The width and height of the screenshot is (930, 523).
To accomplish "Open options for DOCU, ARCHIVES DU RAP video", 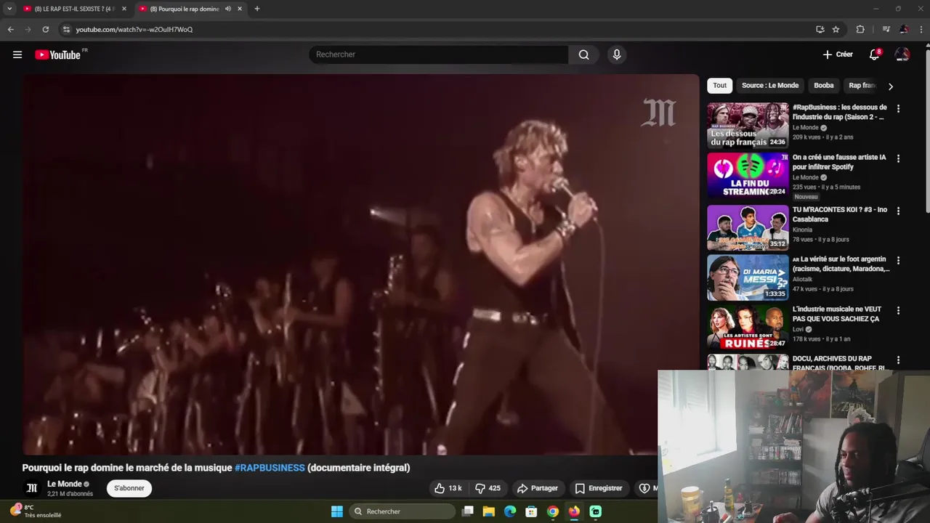I will click(x=898, y=360).
